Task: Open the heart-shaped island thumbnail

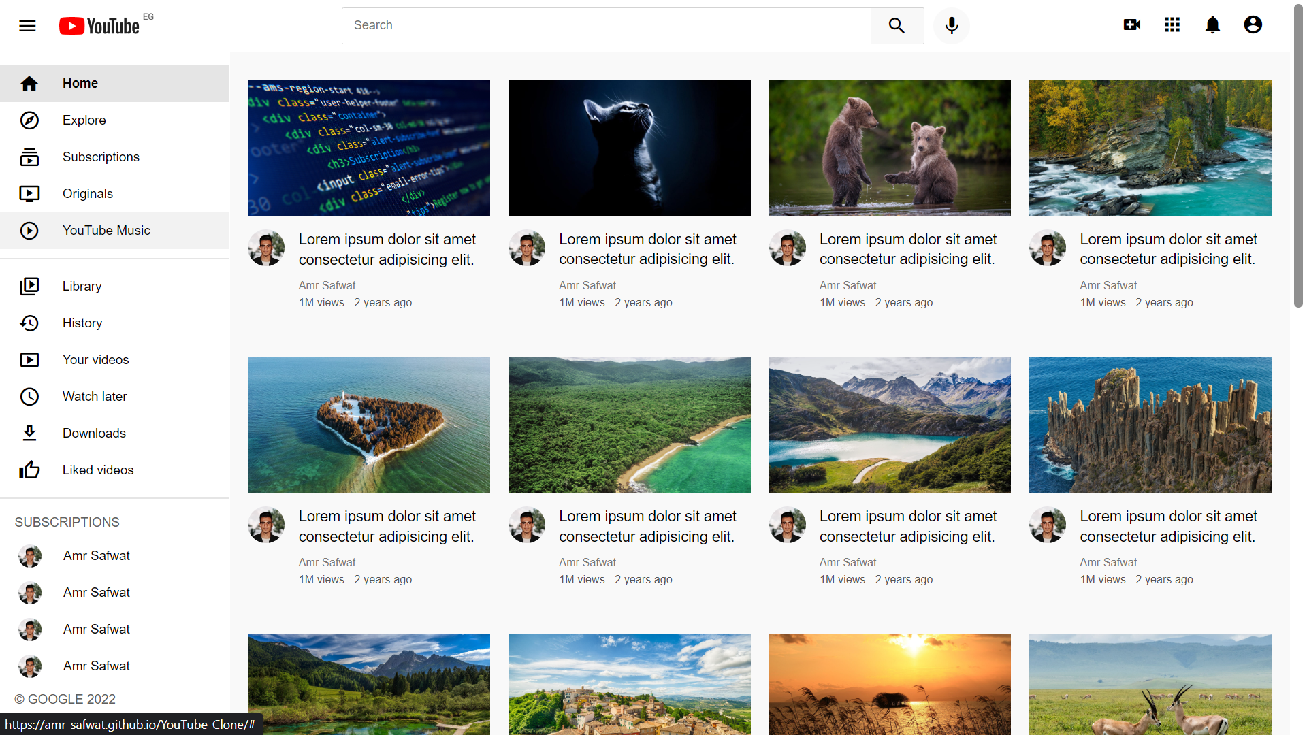Action: click(369, 425)
